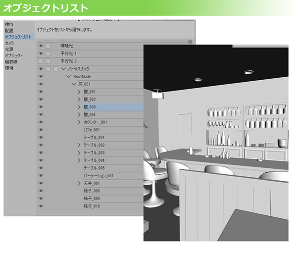Select the 環境光 row label
The image size is (297, 253).
(x=66, y=46)
